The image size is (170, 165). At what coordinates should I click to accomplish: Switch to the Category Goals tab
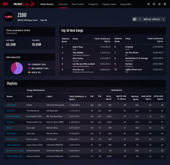(109, 4)
